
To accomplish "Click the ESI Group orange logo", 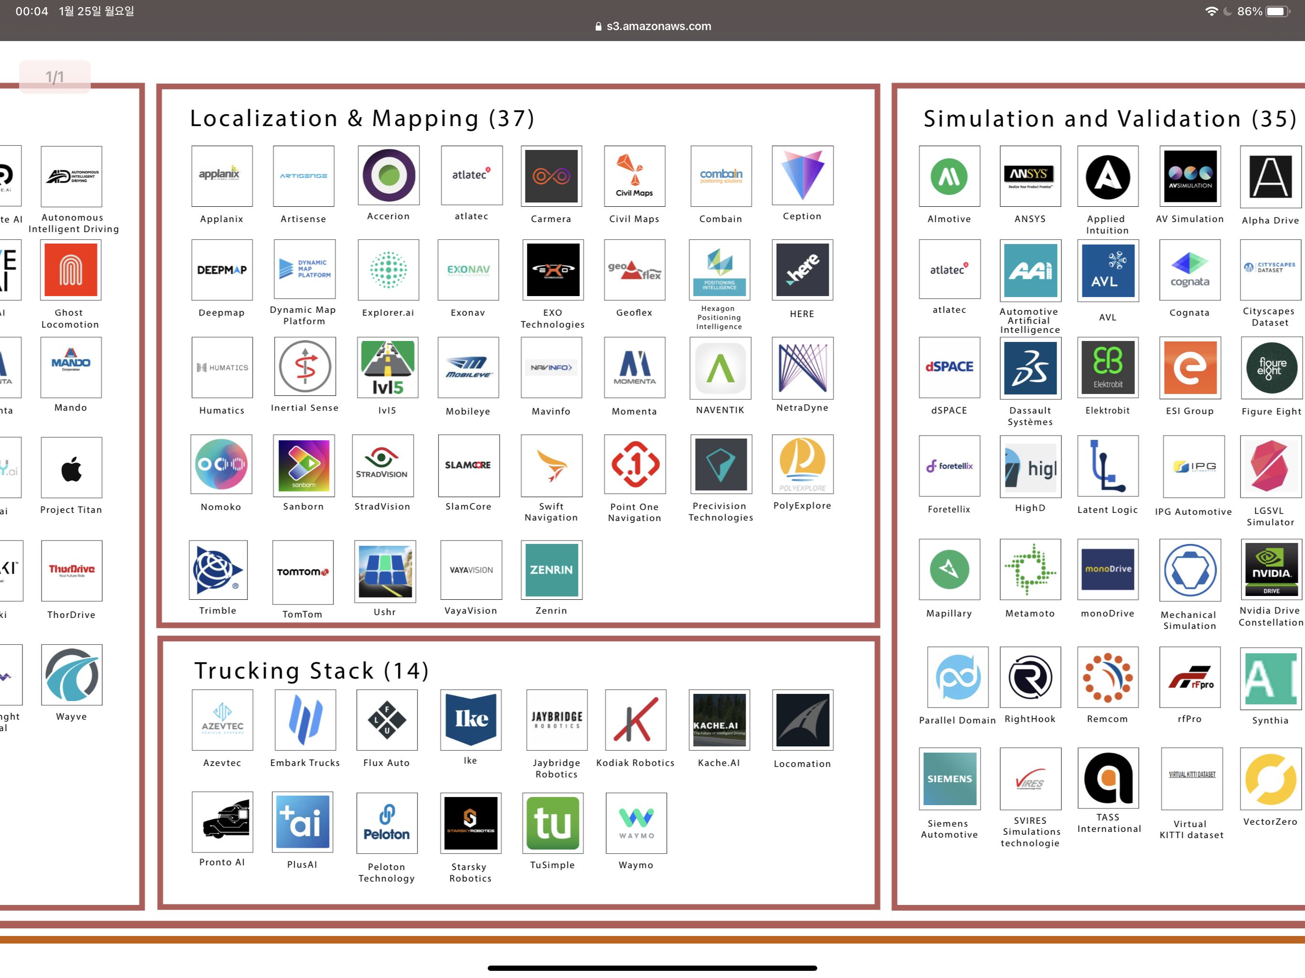I will click(x=1190, y=368).
